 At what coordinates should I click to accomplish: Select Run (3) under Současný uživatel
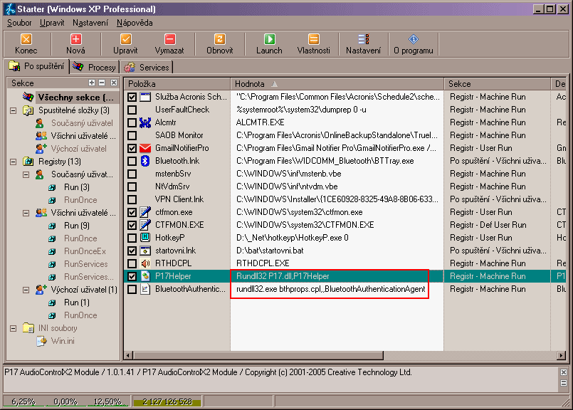(x=77, y=187)
